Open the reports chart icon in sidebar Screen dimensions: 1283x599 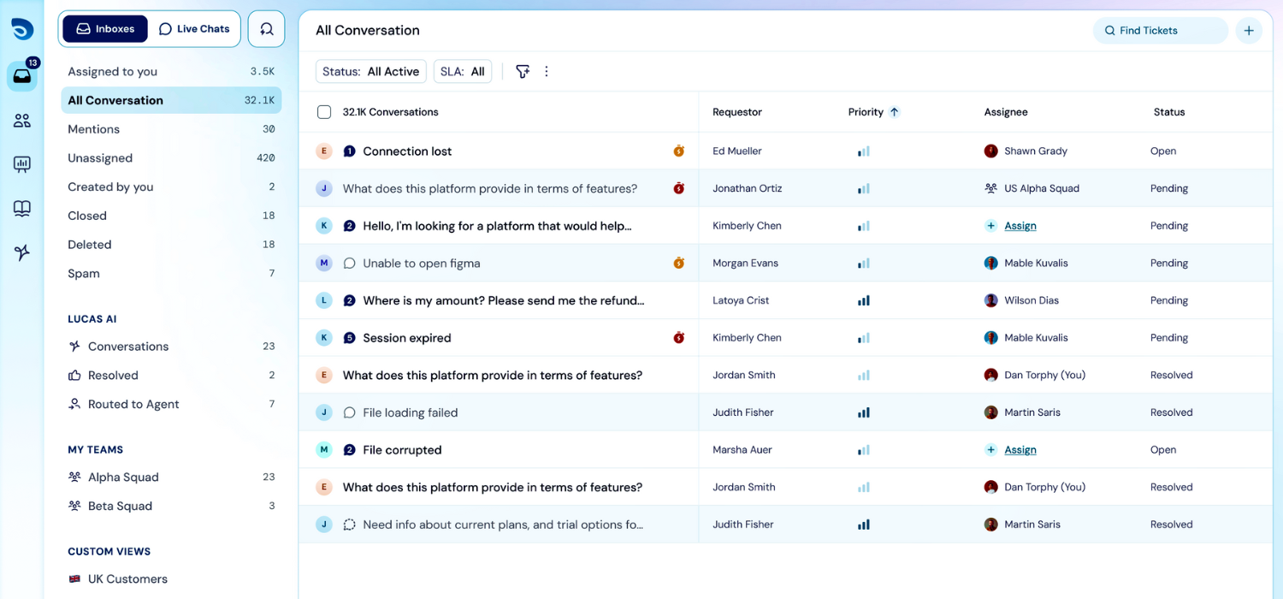click(22, 164)
